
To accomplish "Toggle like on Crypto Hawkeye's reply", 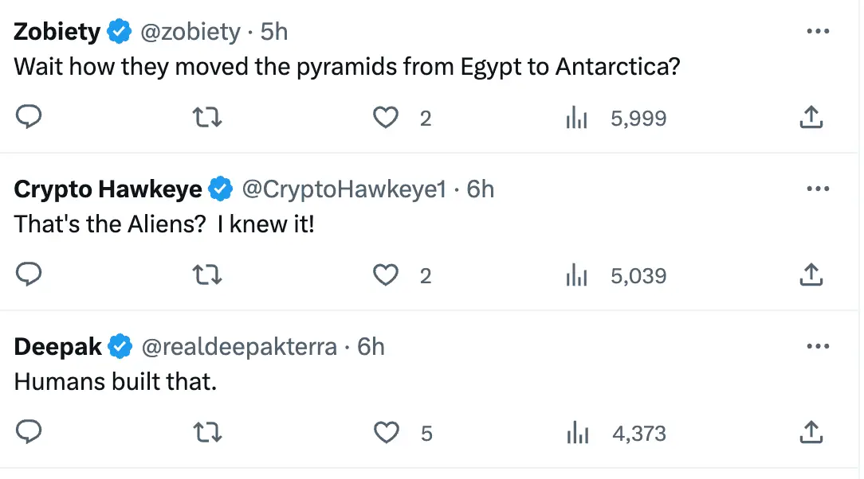I will [x=386, y=275].
